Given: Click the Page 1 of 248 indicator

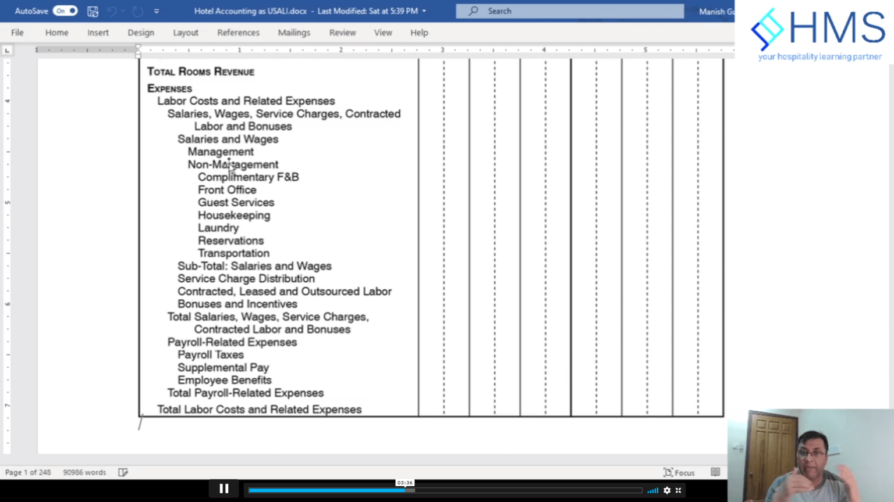Looking at the screenshot, I should pos(28,472).
